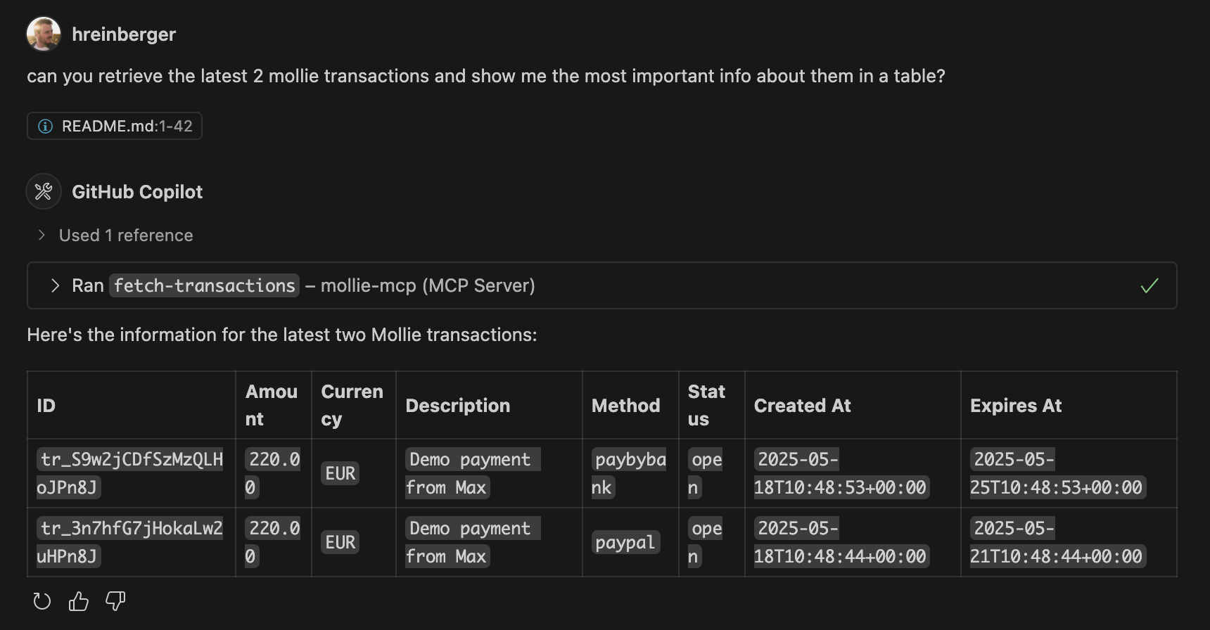The width and height of the screenshot is (1210, 630).
Task: Expand the Used 1 reference section
Action: pos(115,236)
